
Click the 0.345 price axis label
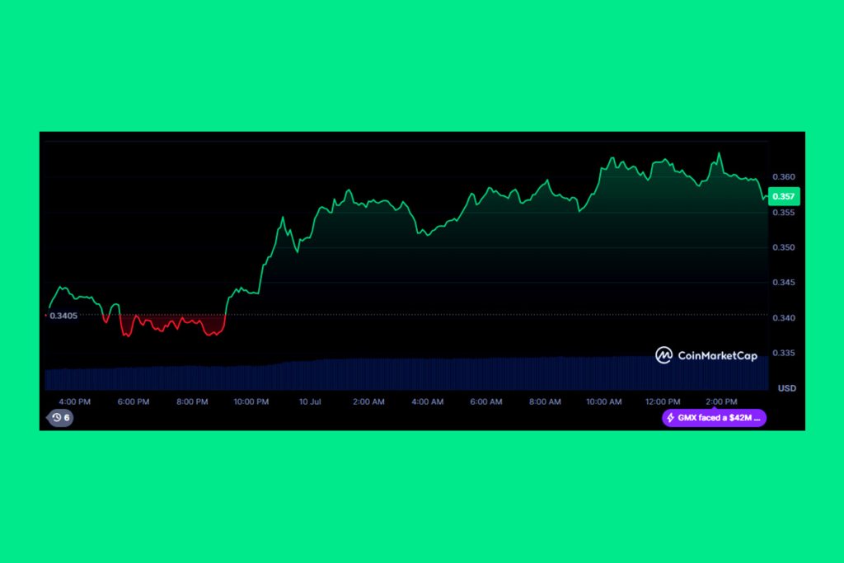point(784,283)
